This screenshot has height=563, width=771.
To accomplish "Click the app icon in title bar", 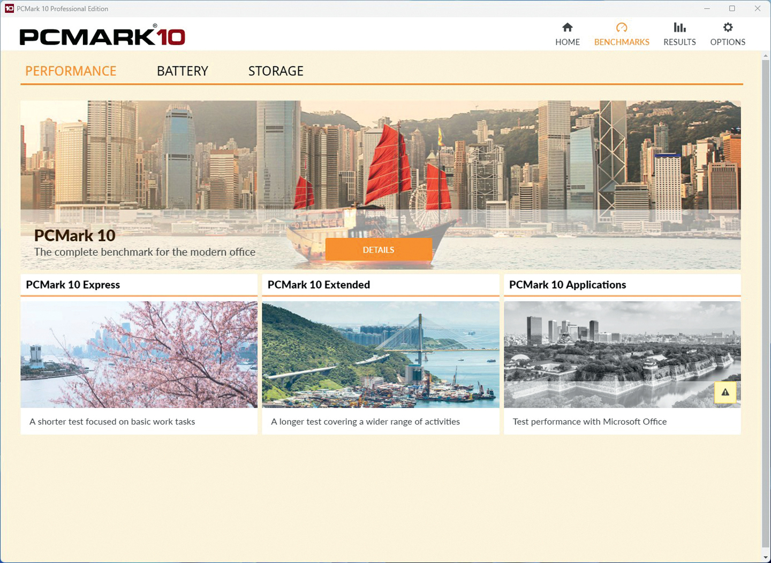I will click(9, 9).
